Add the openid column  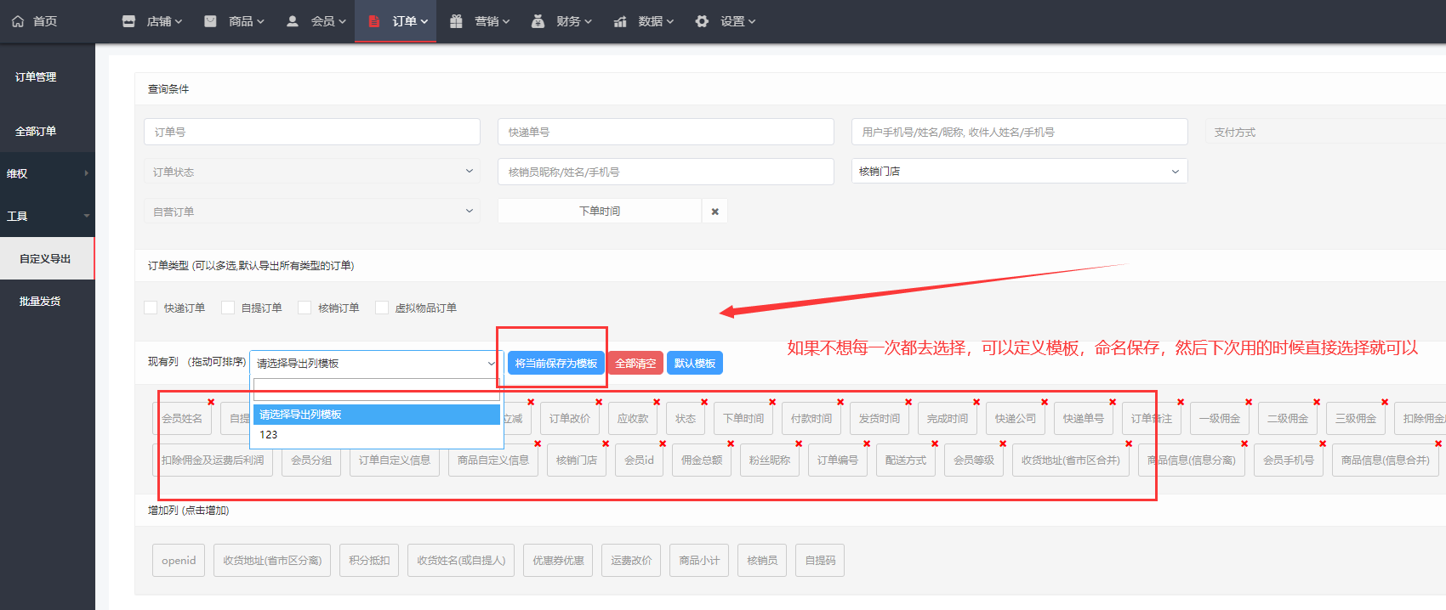point(179,561)
